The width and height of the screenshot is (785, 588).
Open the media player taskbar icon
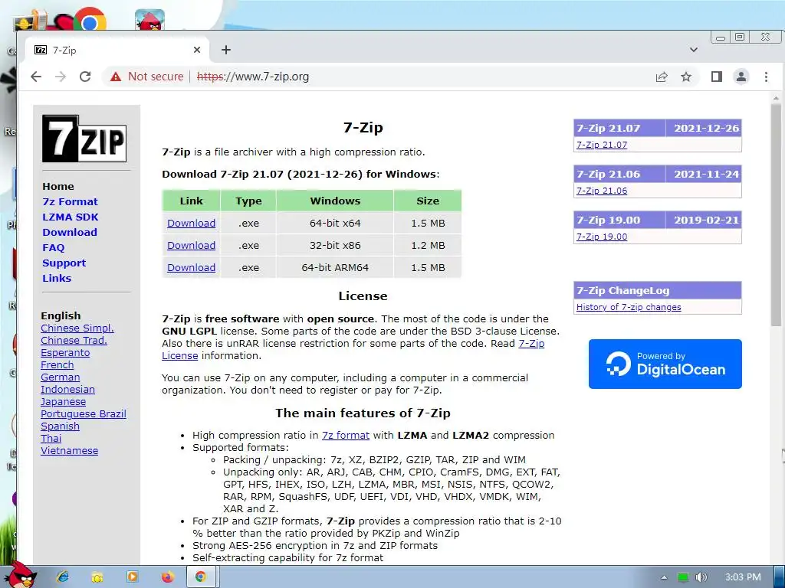click(132, 577)
